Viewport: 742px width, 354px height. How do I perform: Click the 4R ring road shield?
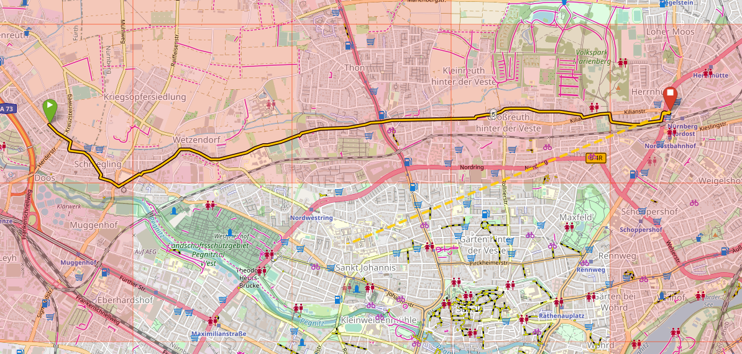(595, 158)
